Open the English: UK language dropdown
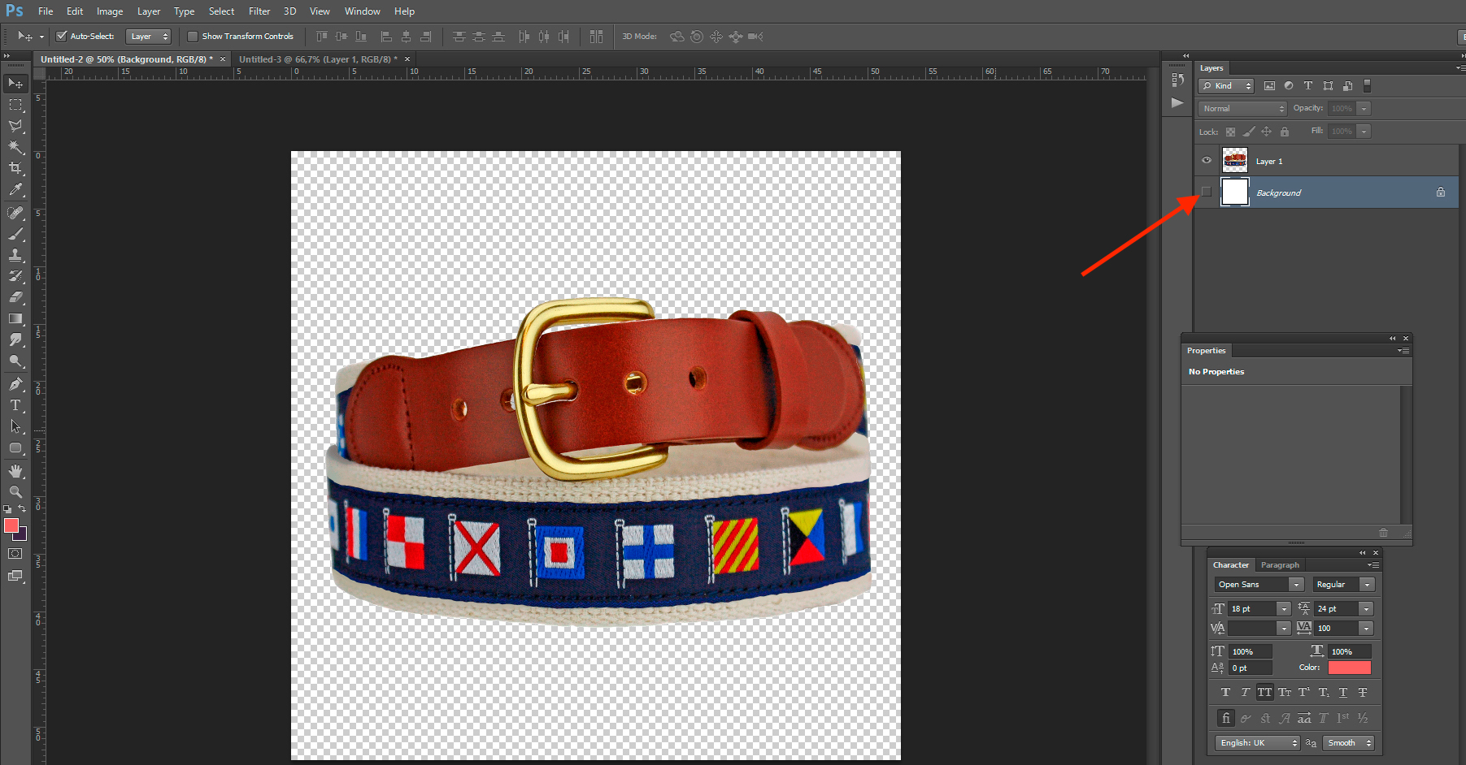 (x=1259, y=743)
